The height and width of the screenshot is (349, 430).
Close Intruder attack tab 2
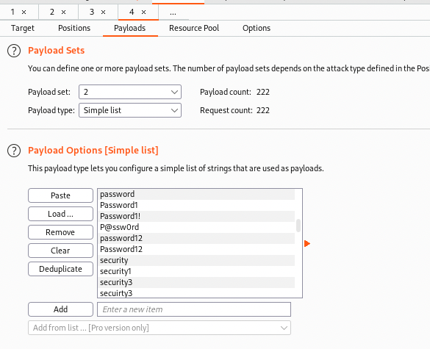tap(64, 12)
